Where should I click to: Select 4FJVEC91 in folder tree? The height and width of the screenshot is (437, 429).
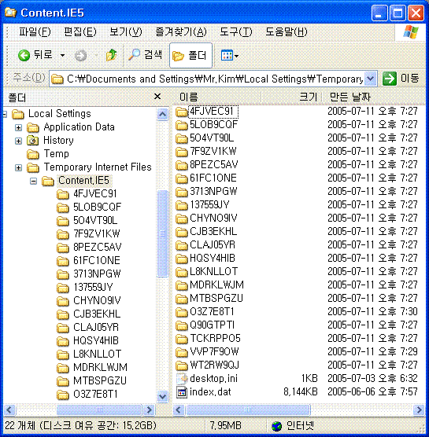(x=95, y=193)
